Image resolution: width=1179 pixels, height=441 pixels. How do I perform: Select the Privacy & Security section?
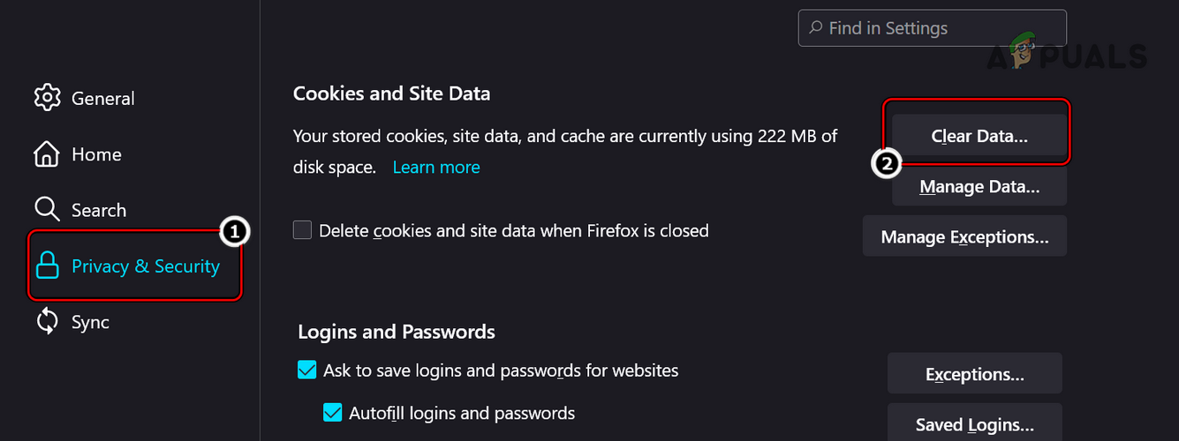coord(146,266)
